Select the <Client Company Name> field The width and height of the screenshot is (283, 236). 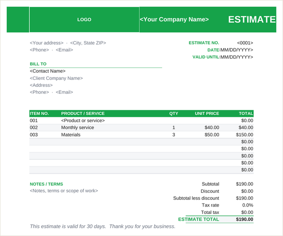(x=56, y=78)
